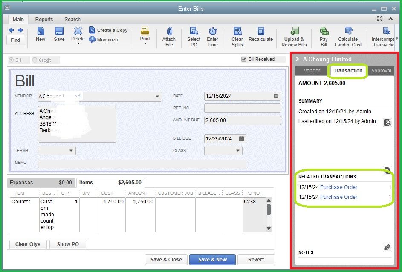Click the Save toolbar icon
402x272 pixels.
point(59,31)
